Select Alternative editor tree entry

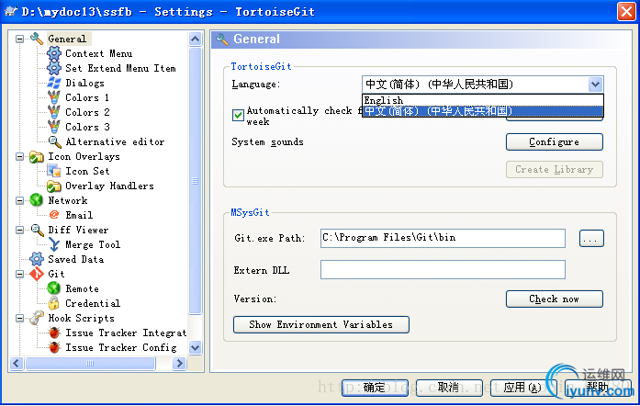point(115,141)
